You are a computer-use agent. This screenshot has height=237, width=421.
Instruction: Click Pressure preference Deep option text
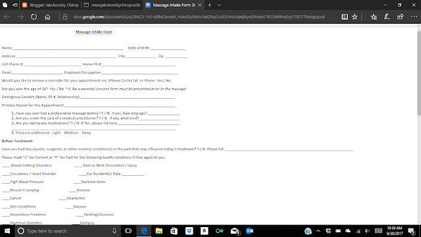86,133
